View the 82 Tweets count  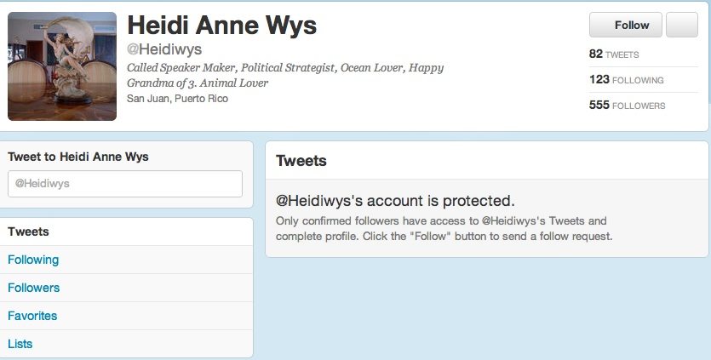click(614, 54)
